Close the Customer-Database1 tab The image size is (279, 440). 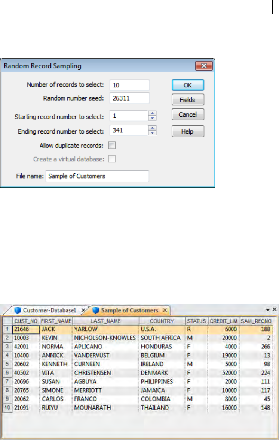click(83, 310)
